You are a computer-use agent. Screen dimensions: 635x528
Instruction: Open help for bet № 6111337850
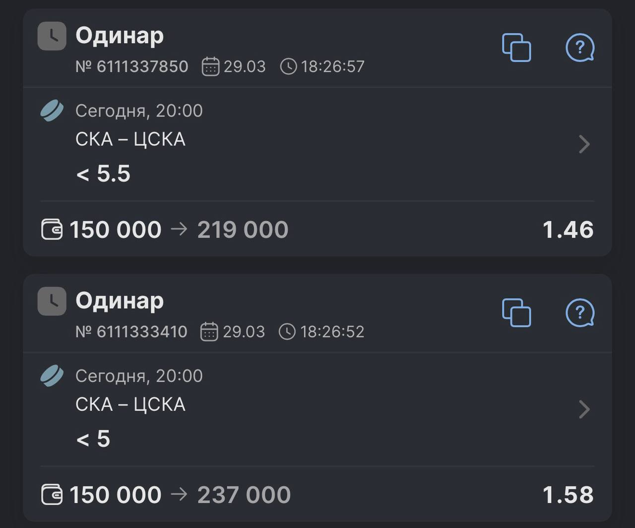click(x=579, y=48)
